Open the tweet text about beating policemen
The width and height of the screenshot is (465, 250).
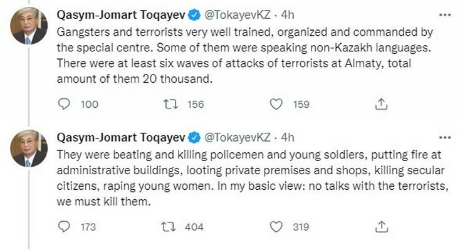tap(253, 178)
